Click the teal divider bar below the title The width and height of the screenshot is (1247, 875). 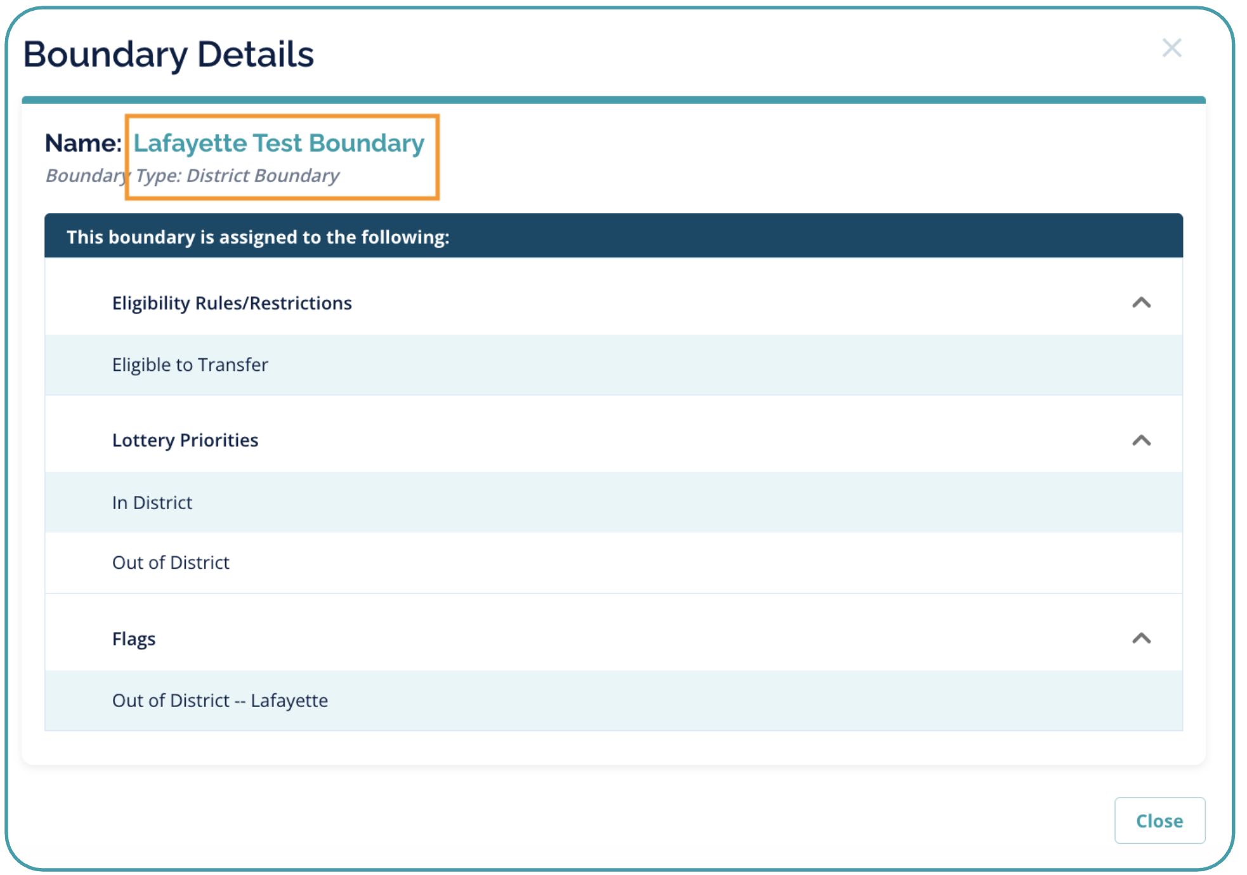click(613, 100)
